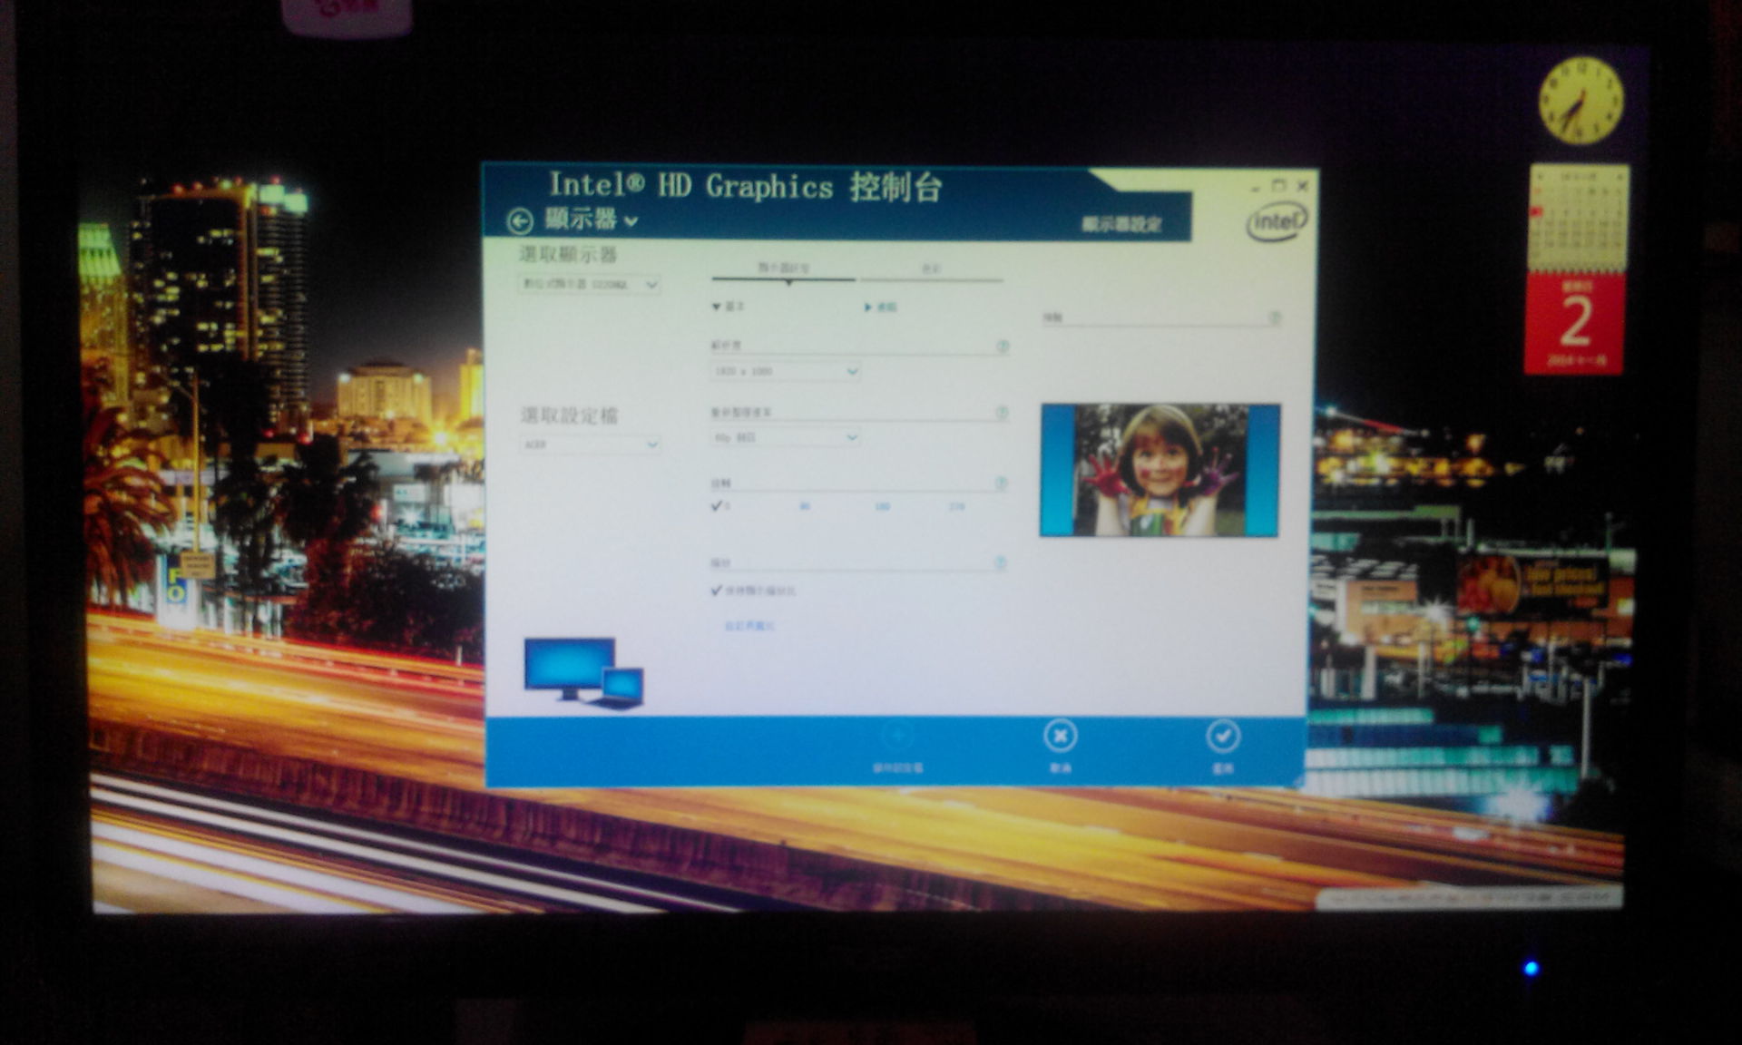Viewport: 1742px width, 1045px height.
Task: Open help icon beside the preview heading
Action: tap(1274, 317)
